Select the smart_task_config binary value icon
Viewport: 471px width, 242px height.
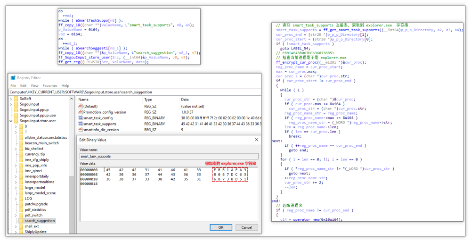80,118
